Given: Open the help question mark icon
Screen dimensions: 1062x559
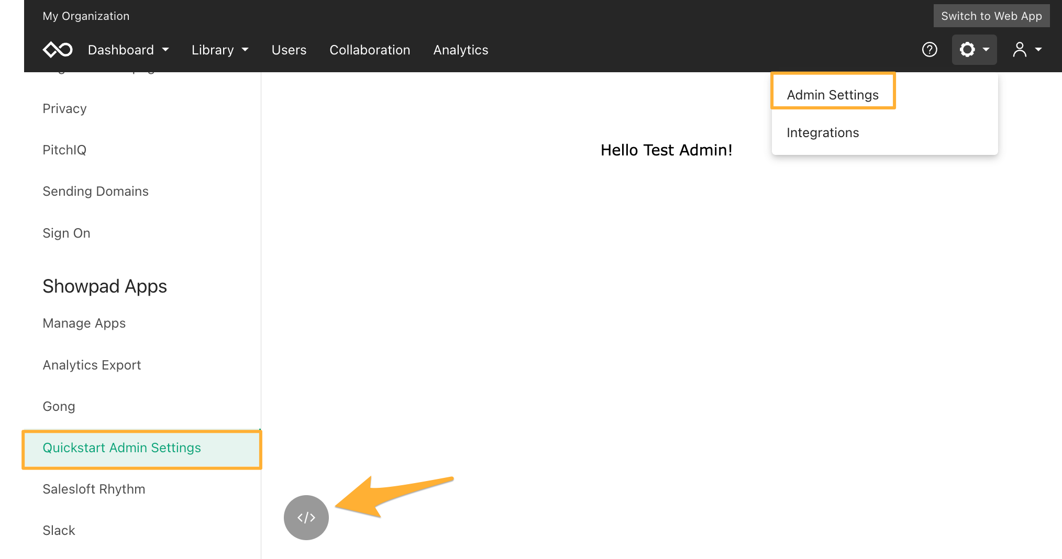Looking at the screenshot, I should [x=930, y=50].
